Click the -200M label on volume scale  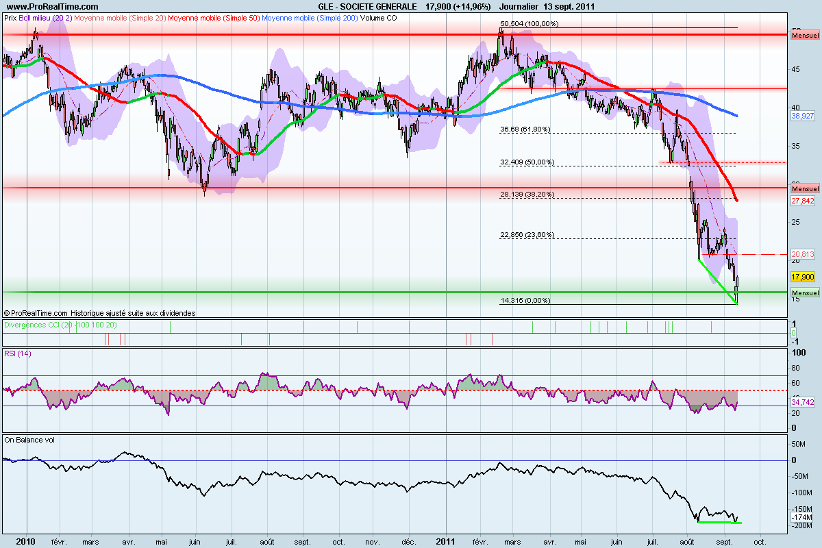point(801,525)
